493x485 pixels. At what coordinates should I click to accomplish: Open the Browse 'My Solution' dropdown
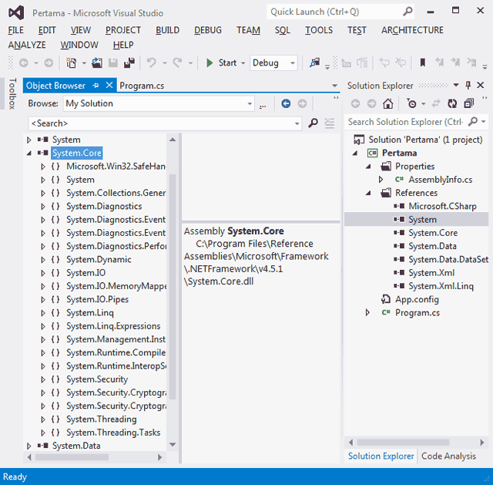point(250,103)
